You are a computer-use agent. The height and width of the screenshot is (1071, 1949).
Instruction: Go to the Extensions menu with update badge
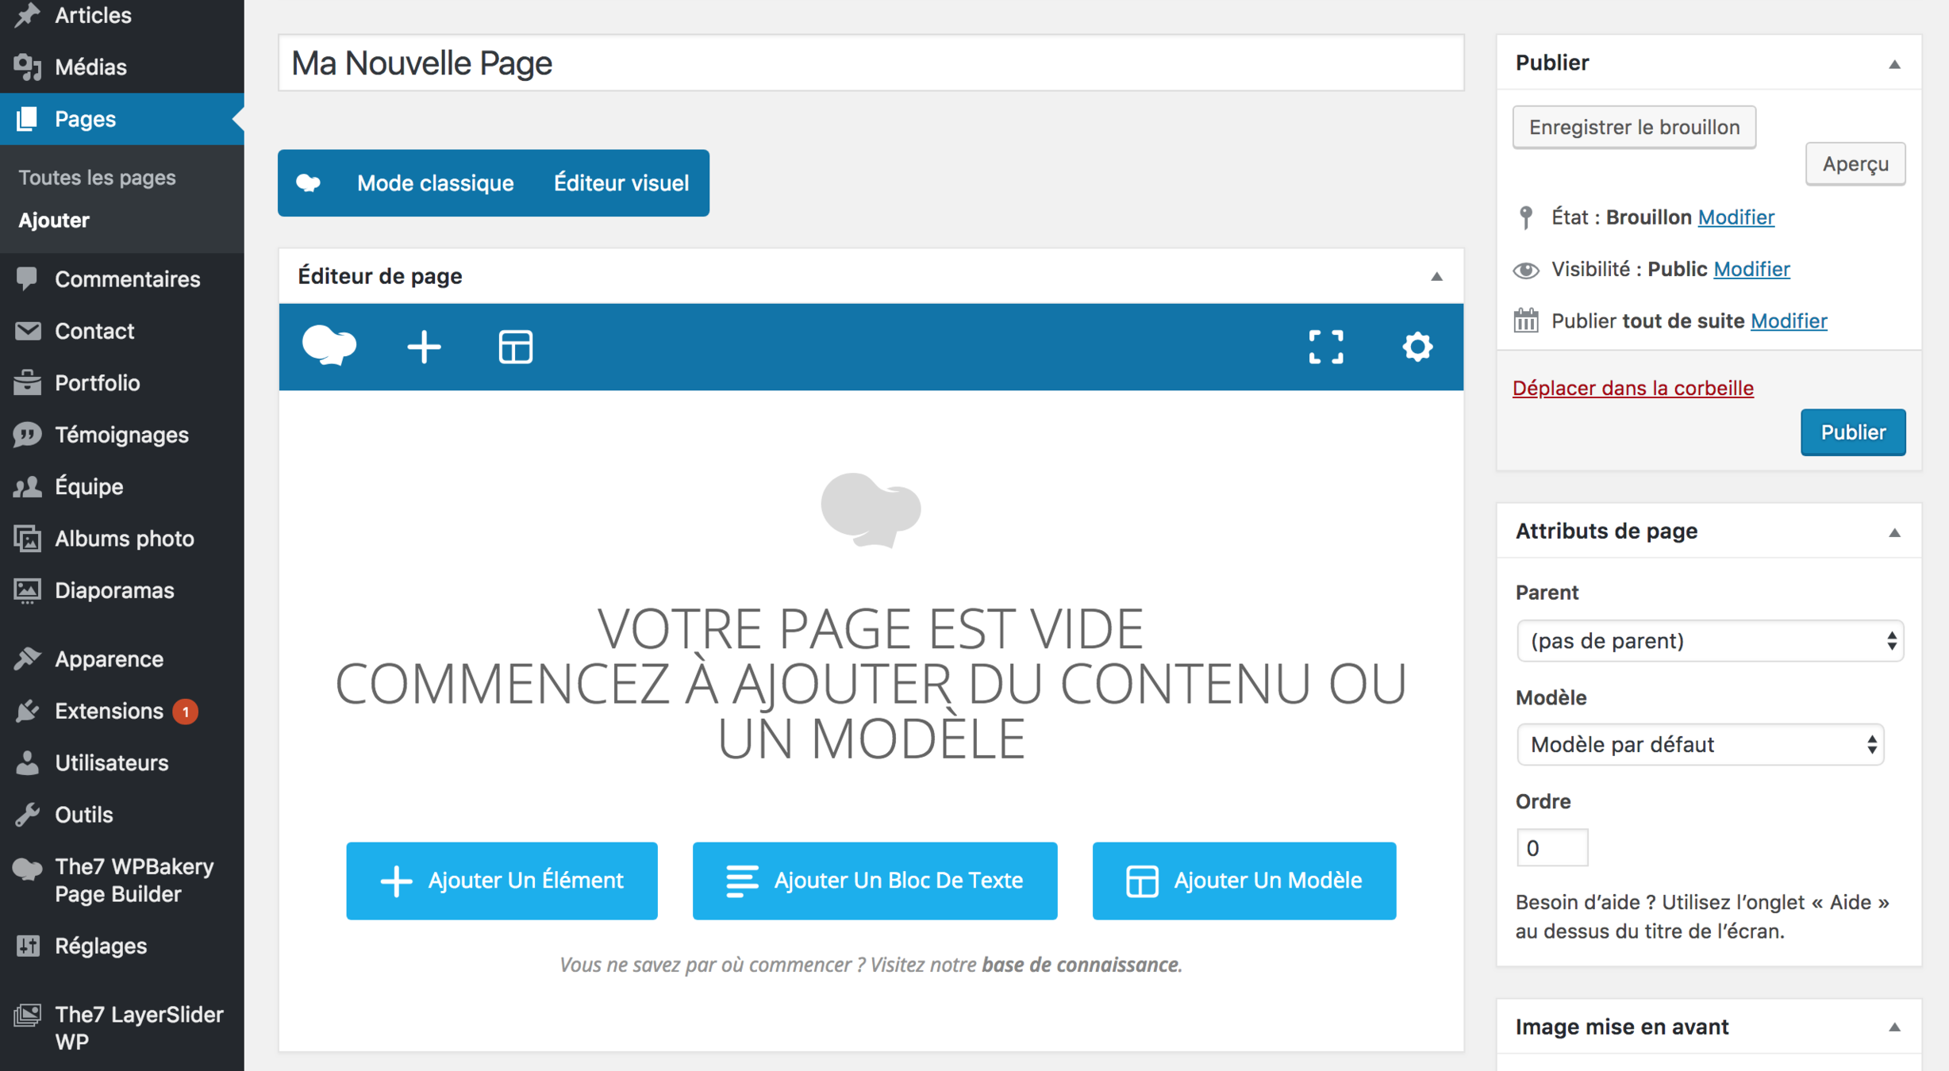(109, 711)
